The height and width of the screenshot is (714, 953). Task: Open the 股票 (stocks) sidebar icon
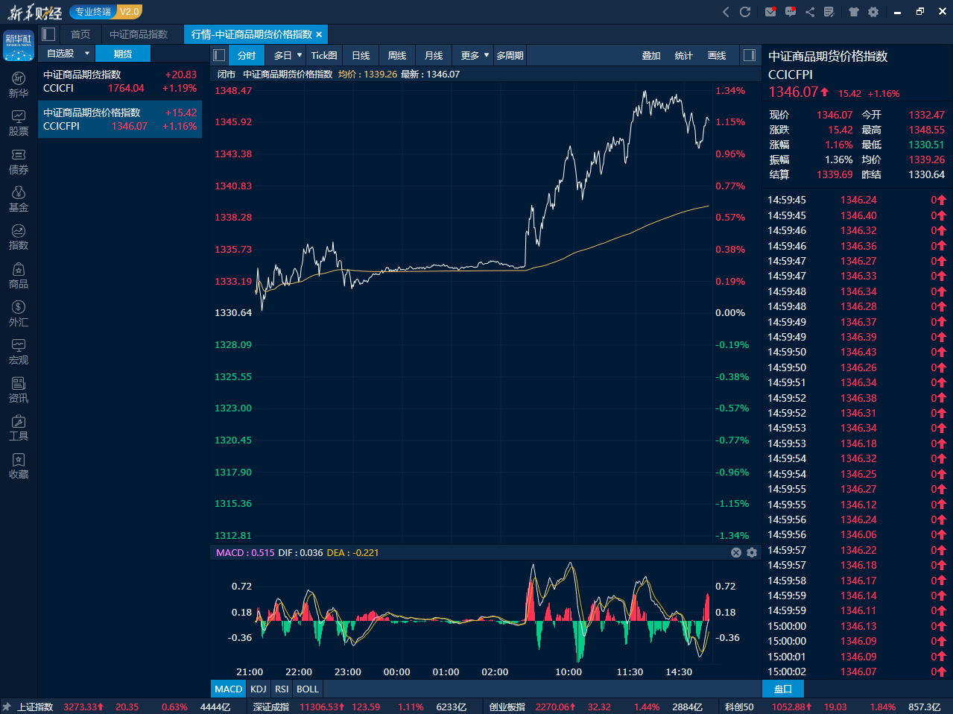tap(19, 123)
